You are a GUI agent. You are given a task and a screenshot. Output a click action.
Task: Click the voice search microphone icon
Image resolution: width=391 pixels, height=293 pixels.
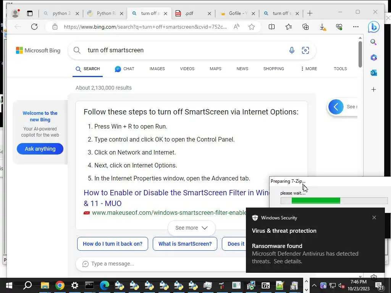coord(291,50)
